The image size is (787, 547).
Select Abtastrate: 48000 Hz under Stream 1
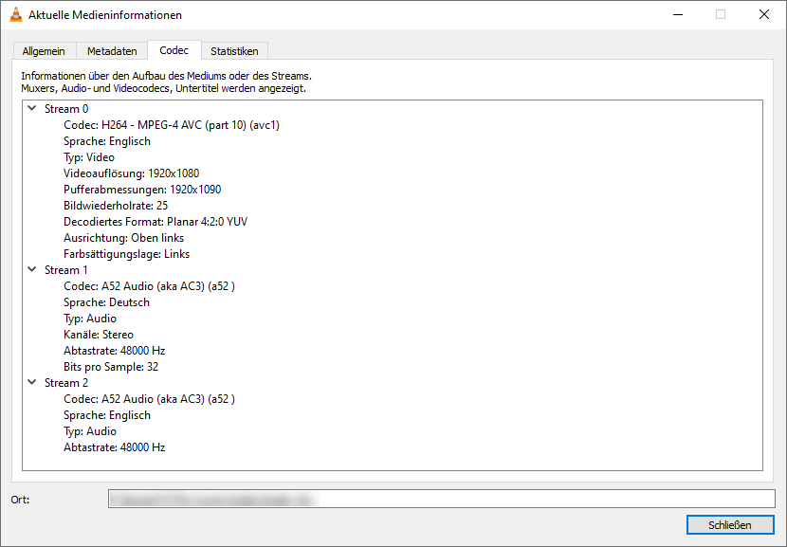click(115, 350)
